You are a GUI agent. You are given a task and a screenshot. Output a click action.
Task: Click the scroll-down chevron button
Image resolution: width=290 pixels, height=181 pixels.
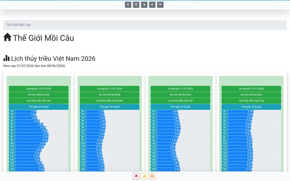click(x=160, y=4)
